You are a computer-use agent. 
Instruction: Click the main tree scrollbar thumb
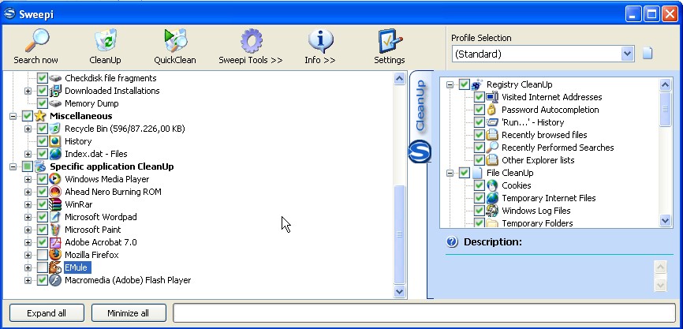click(x=399, y=234)
